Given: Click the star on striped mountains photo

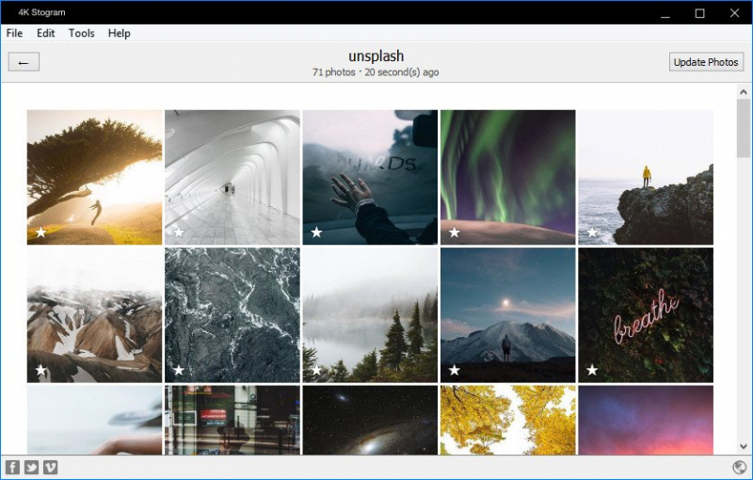Looking at the screenshot, I should coord(40,370).
